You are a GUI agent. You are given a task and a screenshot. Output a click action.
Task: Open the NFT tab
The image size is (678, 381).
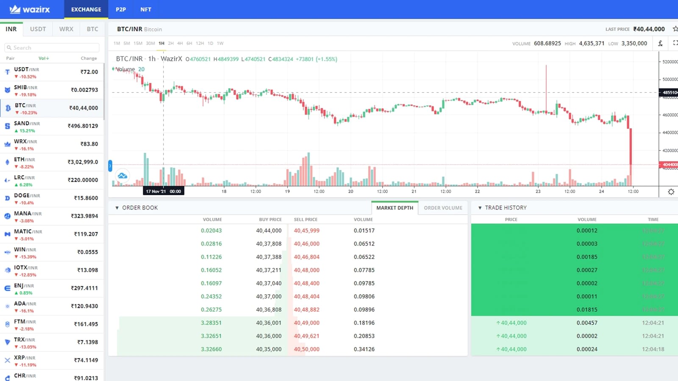tap(146, 9)
